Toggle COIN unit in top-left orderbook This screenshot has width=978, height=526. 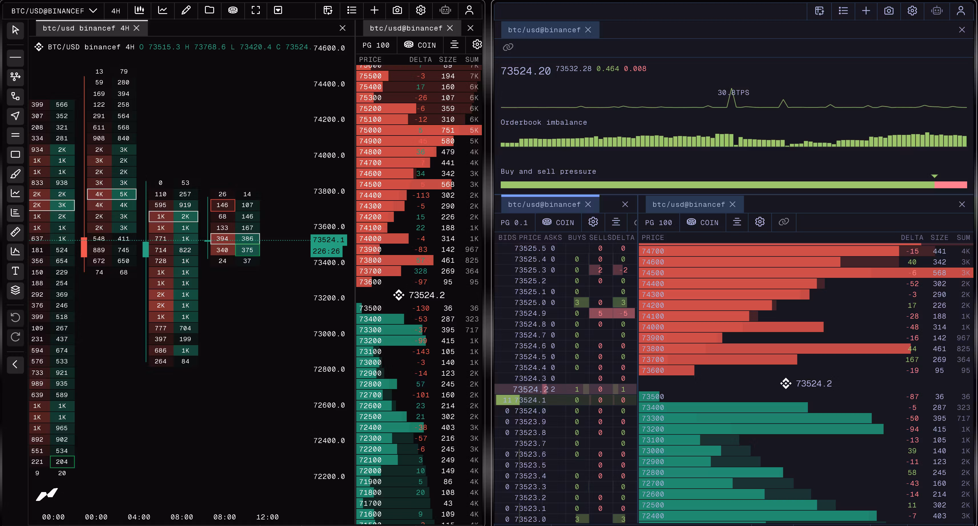coord(420,45)
